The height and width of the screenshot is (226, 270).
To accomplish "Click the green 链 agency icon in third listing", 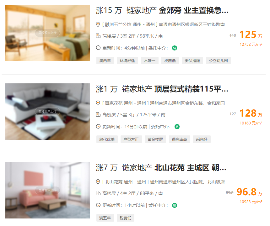I will [x=175, y=205].
